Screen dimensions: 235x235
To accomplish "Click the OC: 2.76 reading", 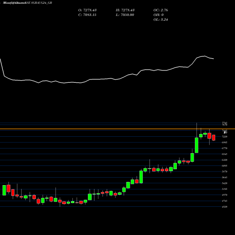I will (x=161, y=10).
